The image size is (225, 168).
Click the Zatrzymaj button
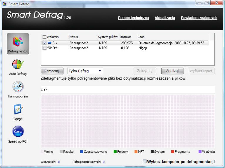145,71
